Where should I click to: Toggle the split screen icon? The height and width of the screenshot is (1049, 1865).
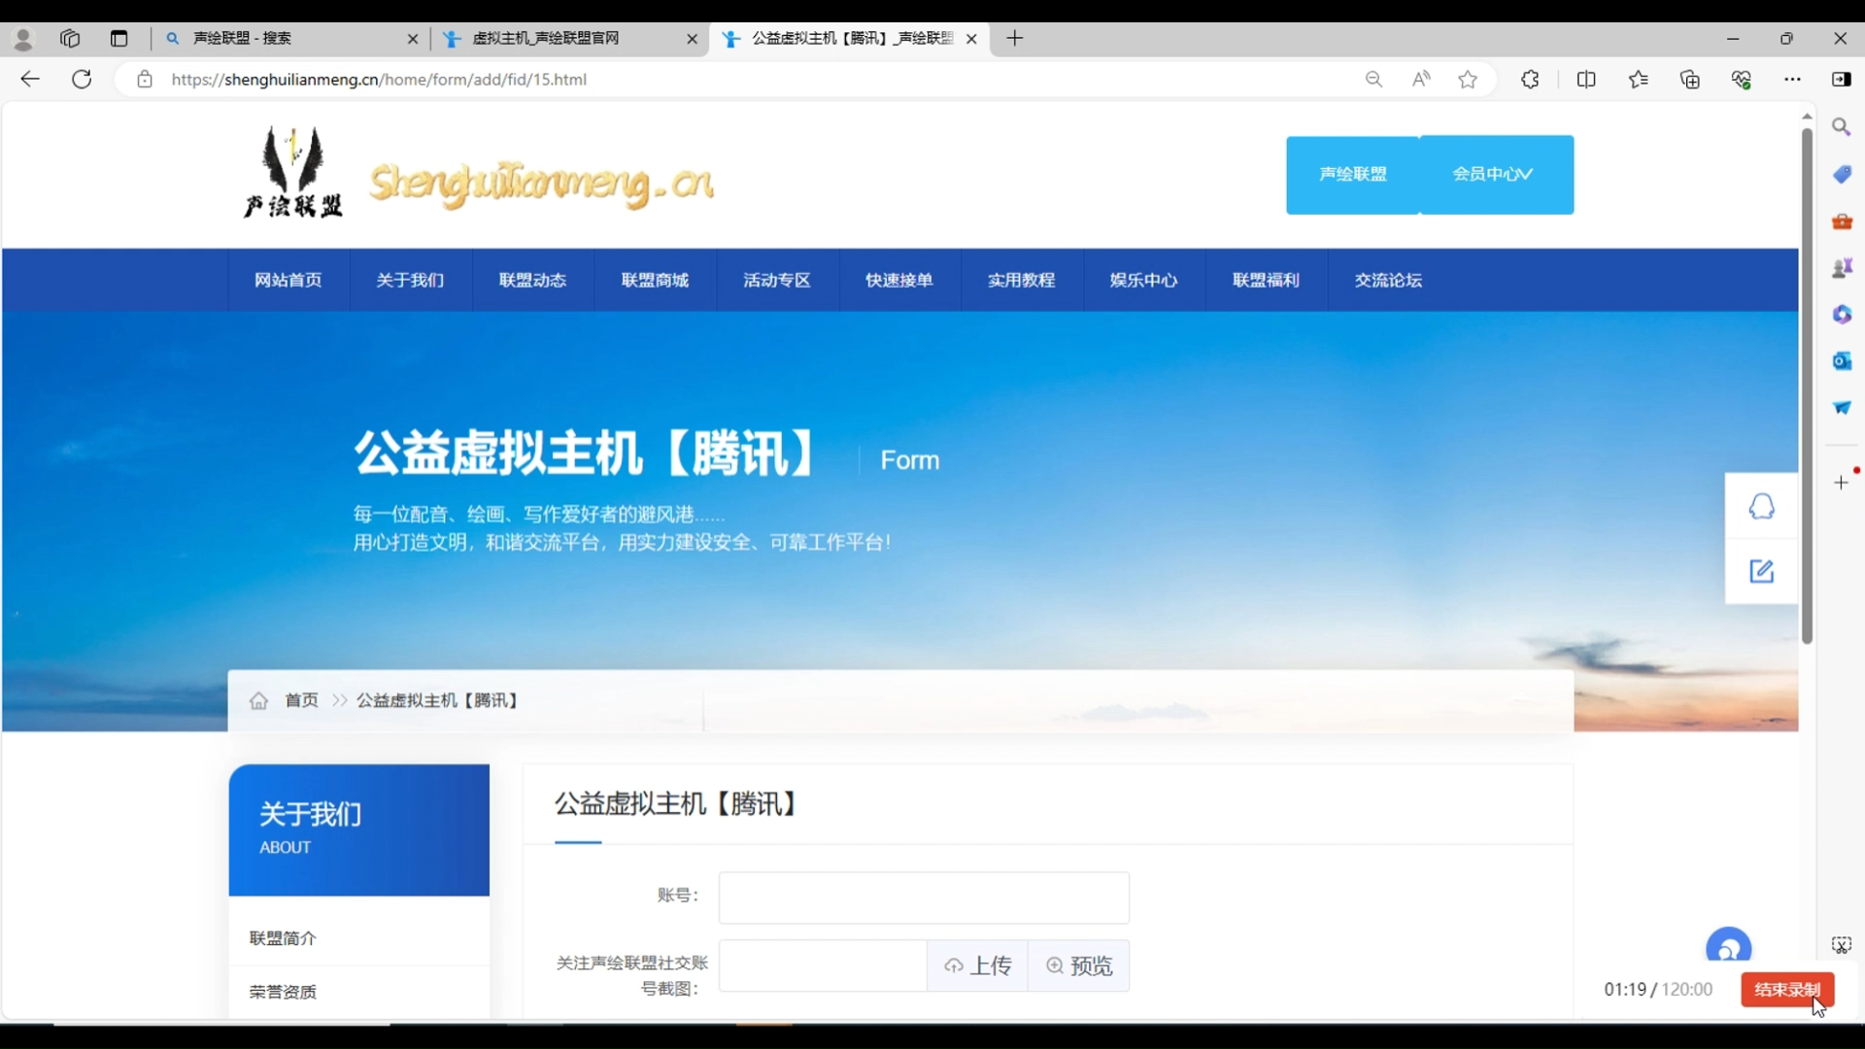coord(1586,80)
